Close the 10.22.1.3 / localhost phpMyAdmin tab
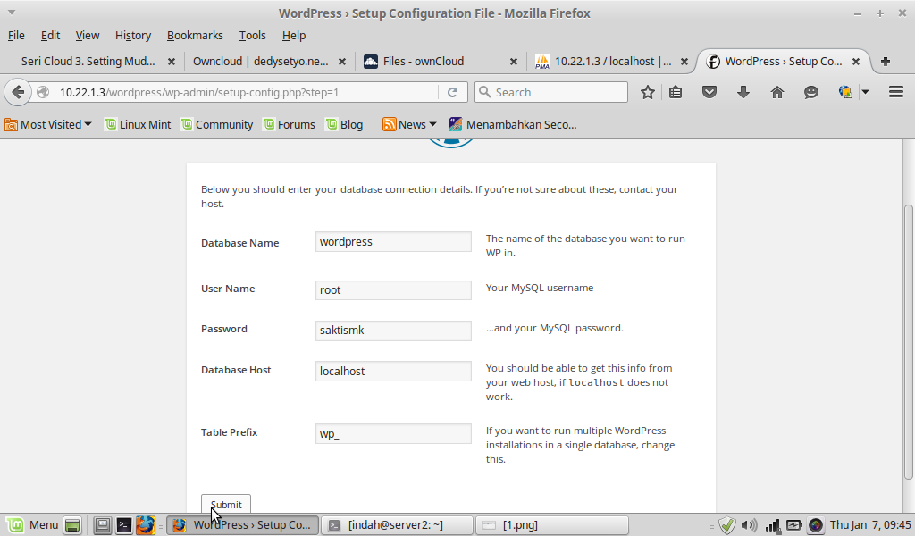This screenshot has width=915, height=536. pos(684,62)
